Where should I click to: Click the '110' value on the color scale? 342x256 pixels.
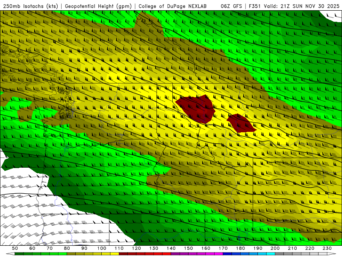coord(119,248)
